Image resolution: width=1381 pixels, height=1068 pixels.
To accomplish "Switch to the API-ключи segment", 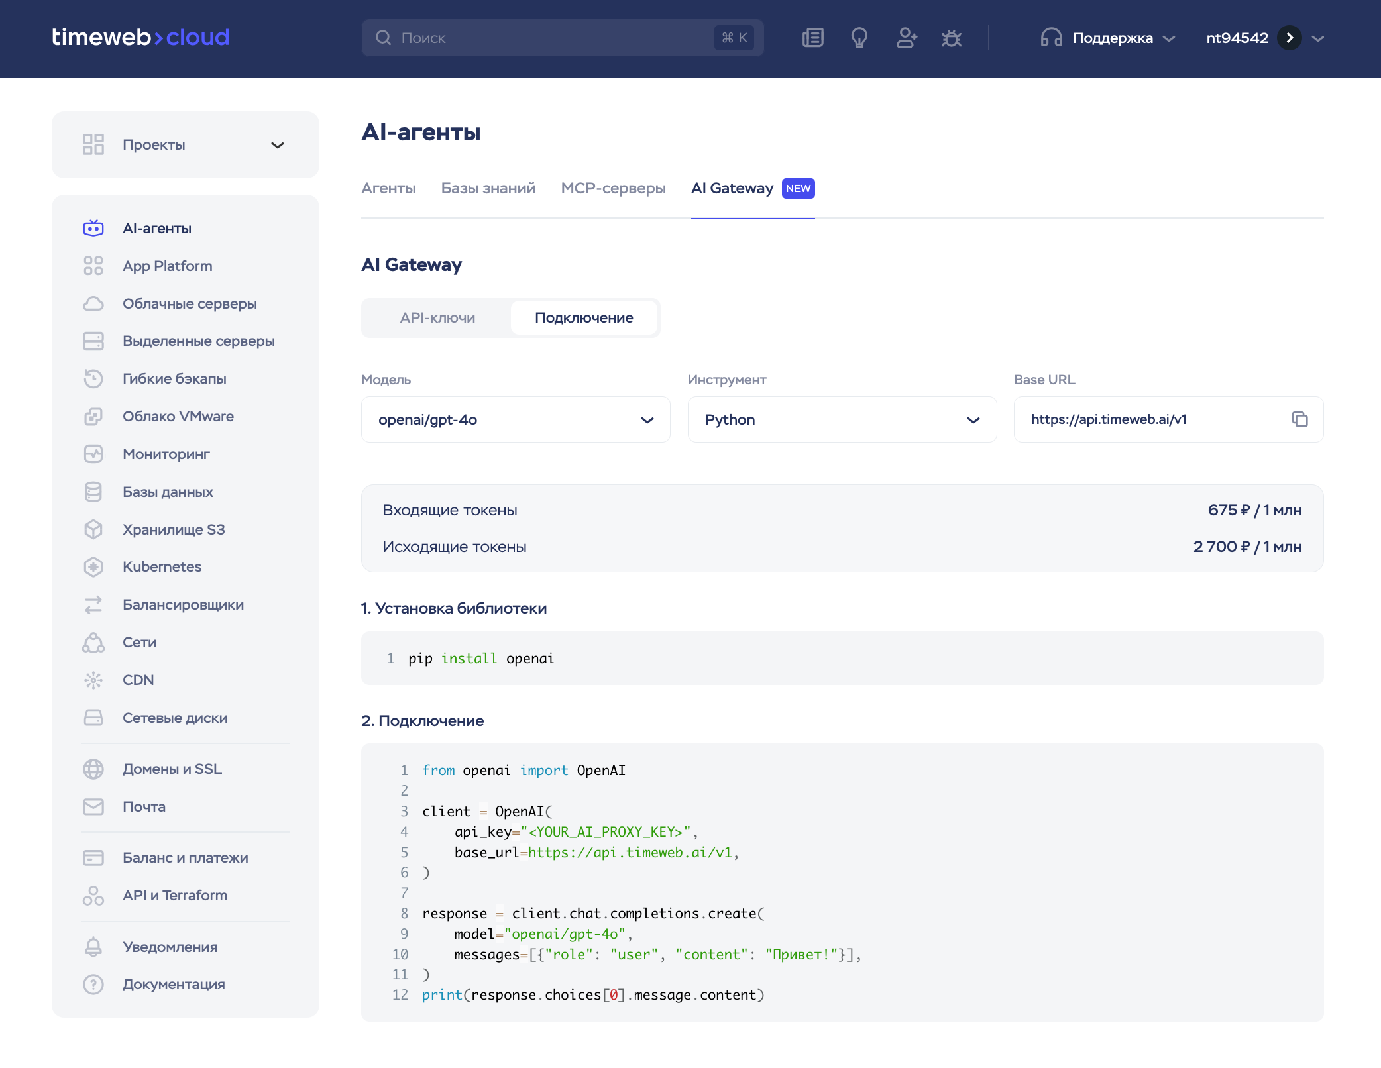I will coord(437,318).
